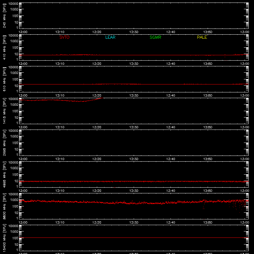
Task: Click the 100 tick of 15400 MHz panel
Action: 15,238
